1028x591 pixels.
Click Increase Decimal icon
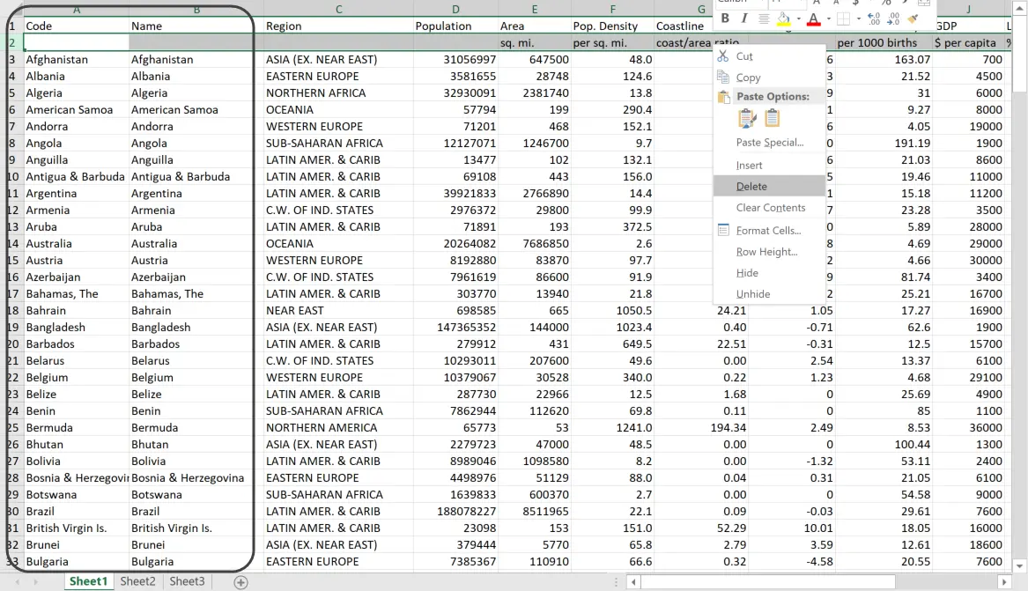(x=874, y=19)
